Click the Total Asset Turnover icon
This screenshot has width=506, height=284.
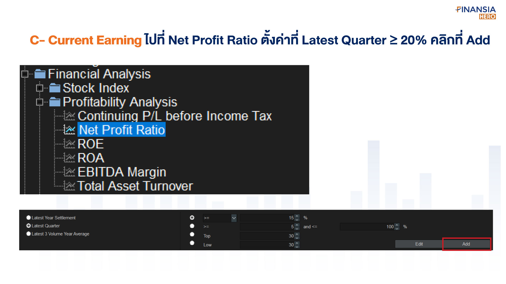[70, 186]
